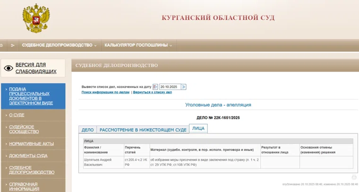Image resolution: width=359 pixels, height=192 pixels.
Task: Click the arrow icon next to home
Action: (13, 45)
